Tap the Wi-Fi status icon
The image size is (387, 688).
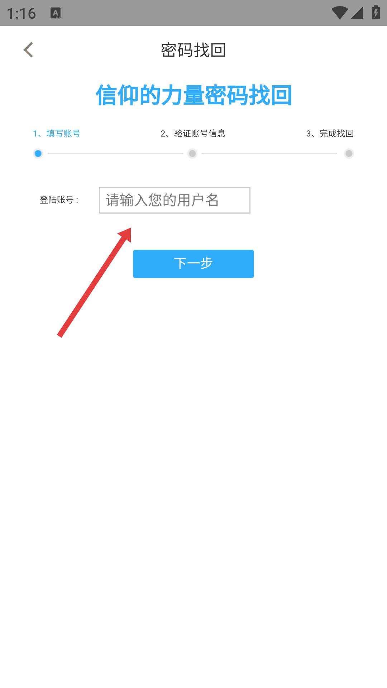pyautogui.click(x=339, y=13)
